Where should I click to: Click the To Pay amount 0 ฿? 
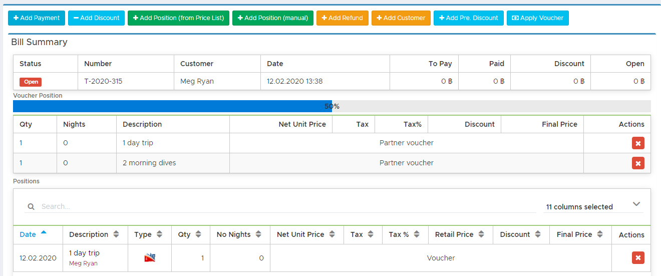[447, 81]
